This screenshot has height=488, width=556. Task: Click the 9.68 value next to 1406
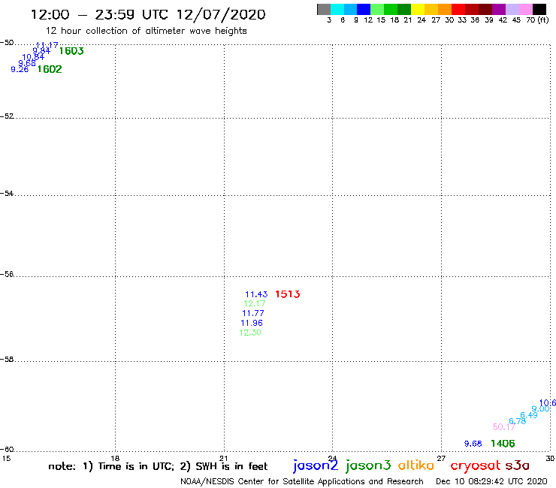click(473, 444)
